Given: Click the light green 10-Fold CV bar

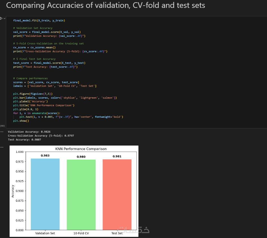Looking at the screenshot, I should click(x=81, y=194).
